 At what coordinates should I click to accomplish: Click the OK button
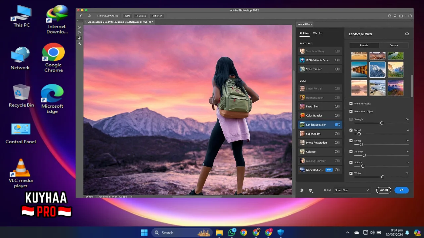pyautogui.click(x=401, y=190)
